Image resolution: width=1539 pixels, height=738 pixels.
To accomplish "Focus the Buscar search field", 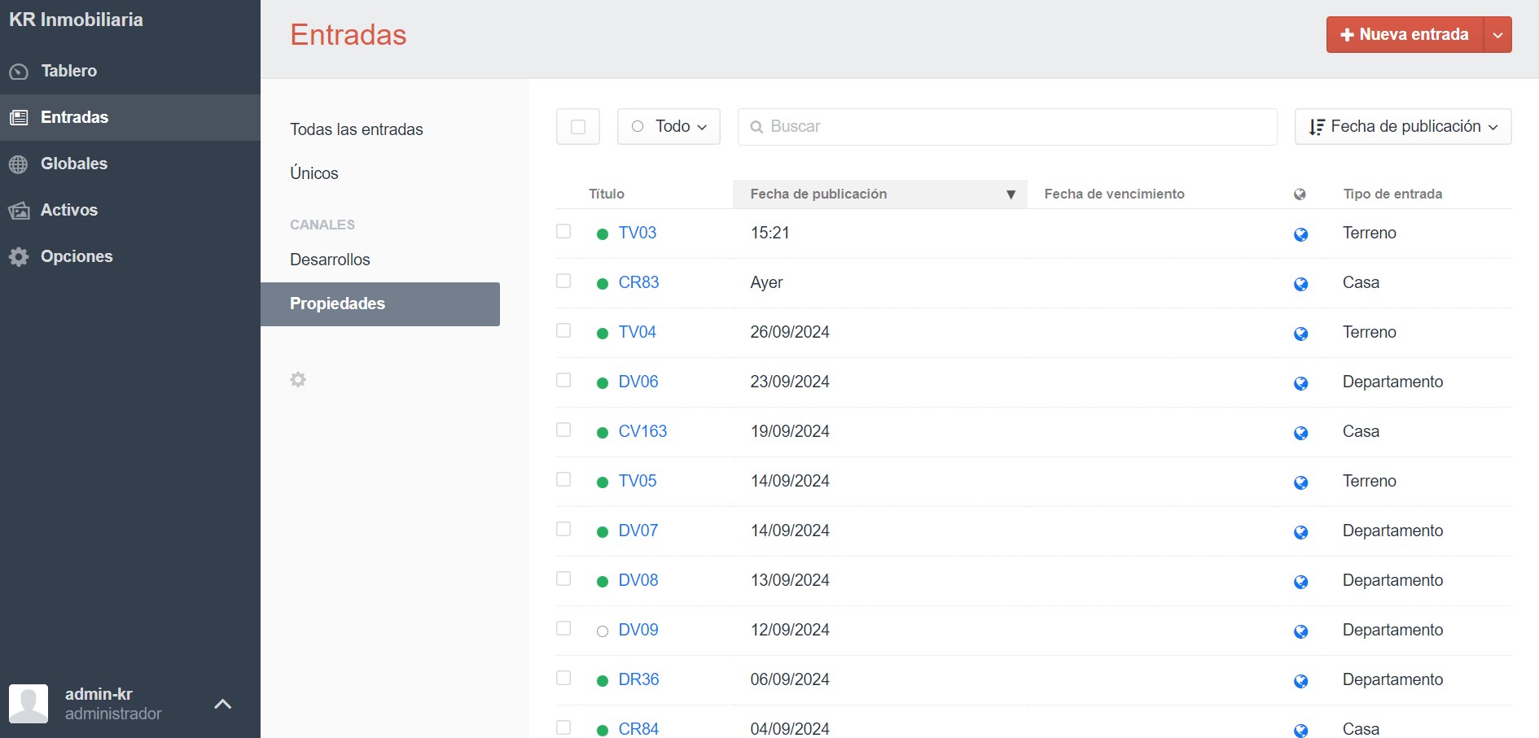I will pyautogui.click(x=1006, y=127).
